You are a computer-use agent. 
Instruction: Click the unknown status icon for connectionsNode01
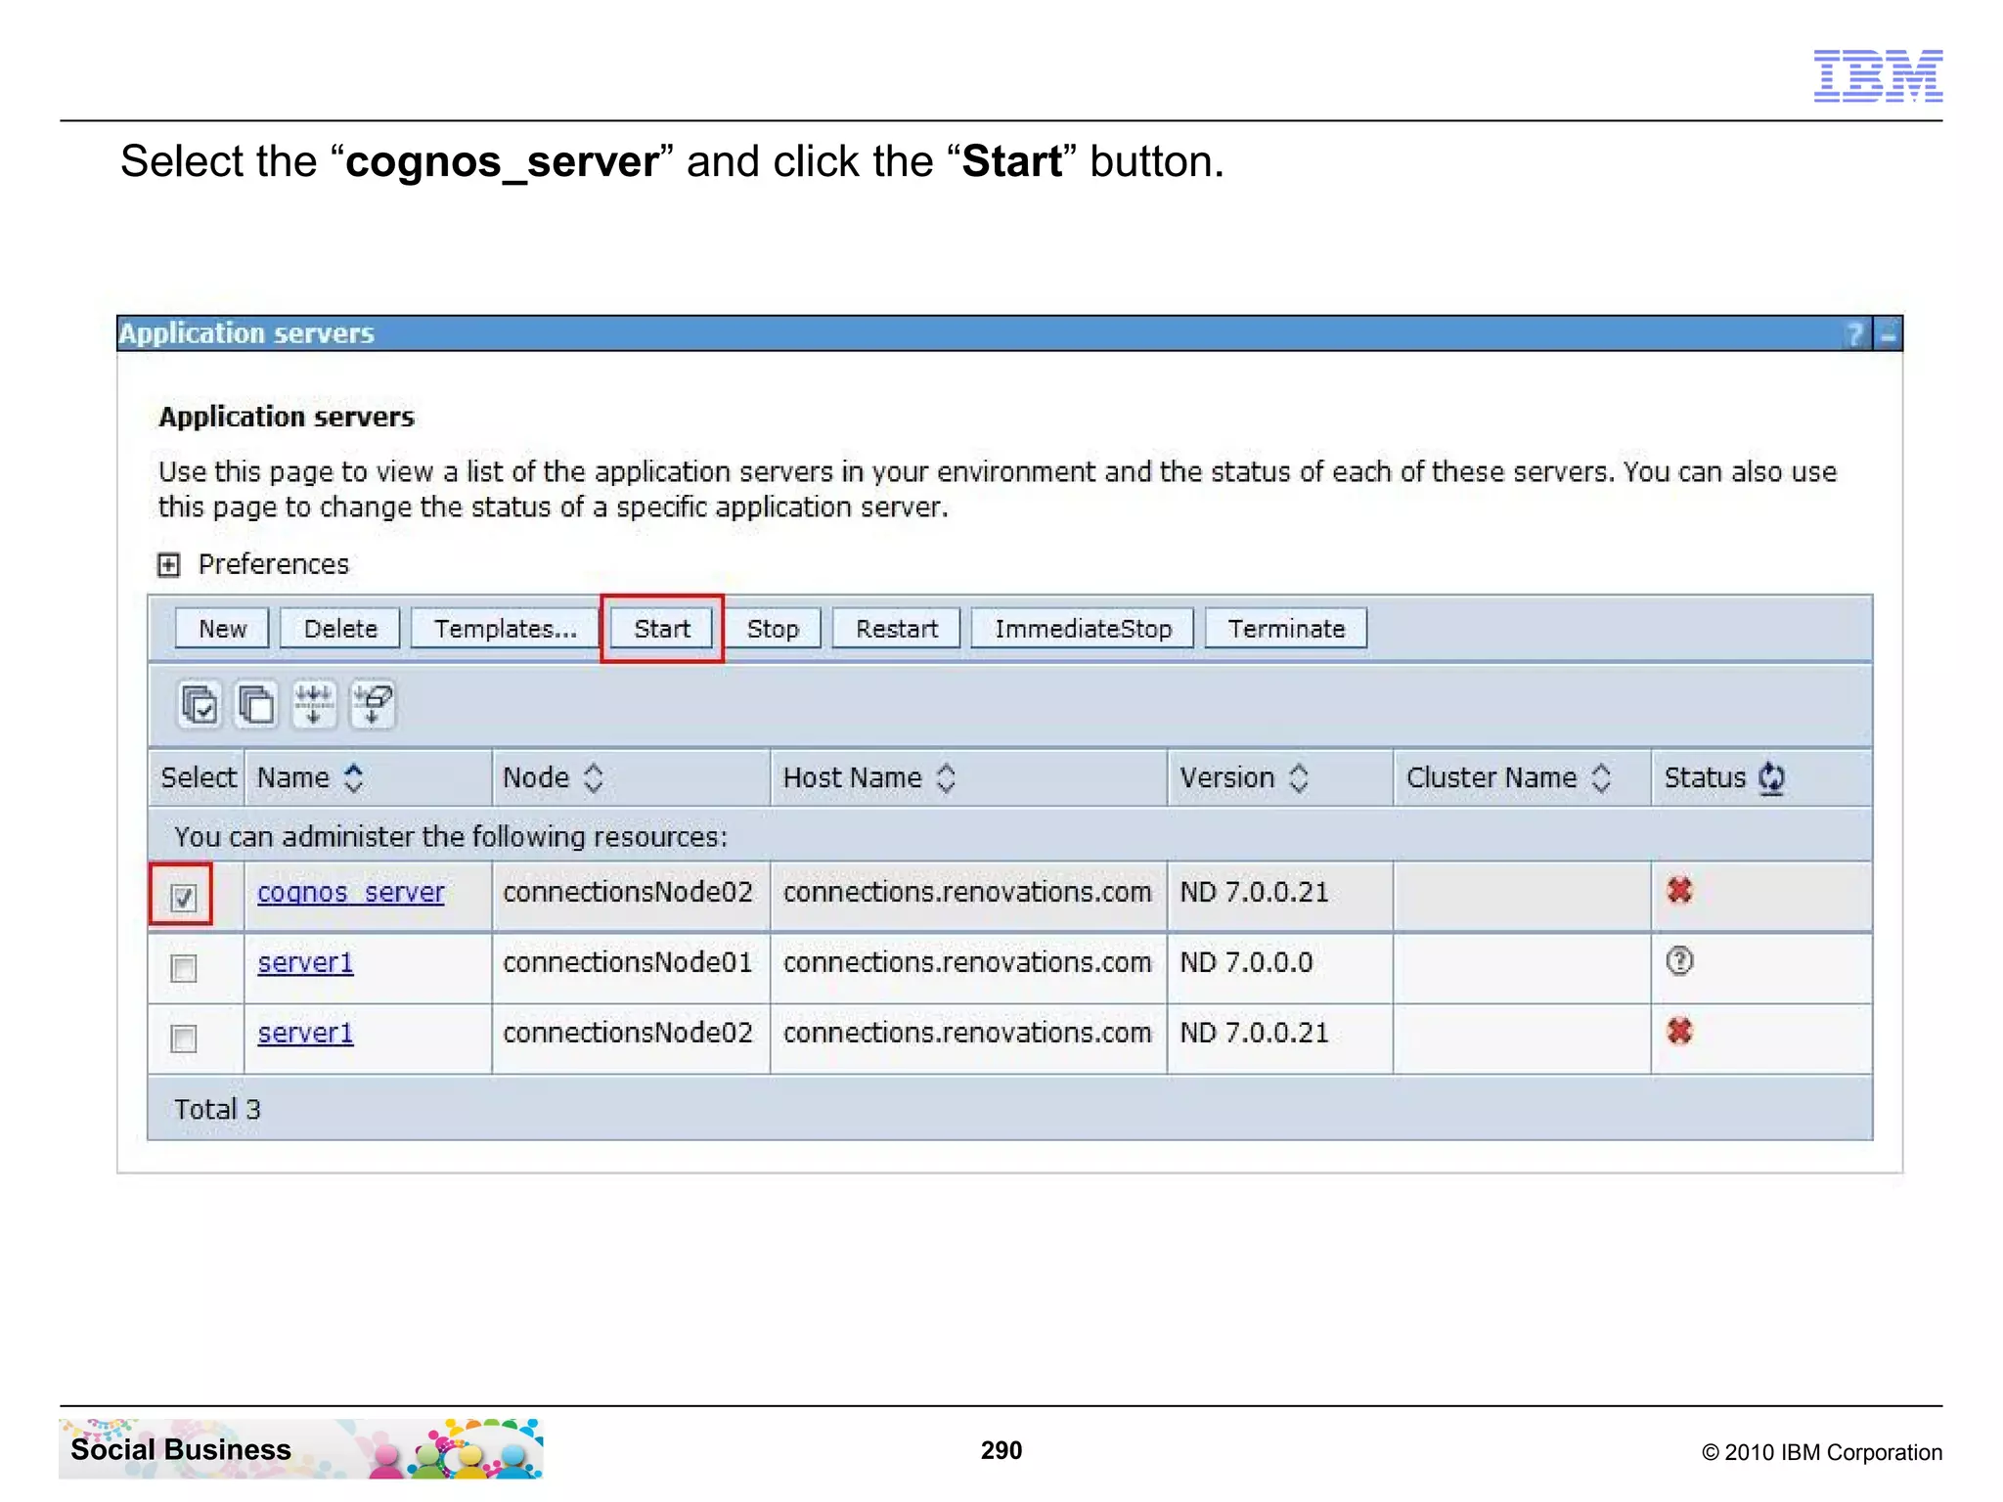pyautogui.click(x=1679, y=961)
